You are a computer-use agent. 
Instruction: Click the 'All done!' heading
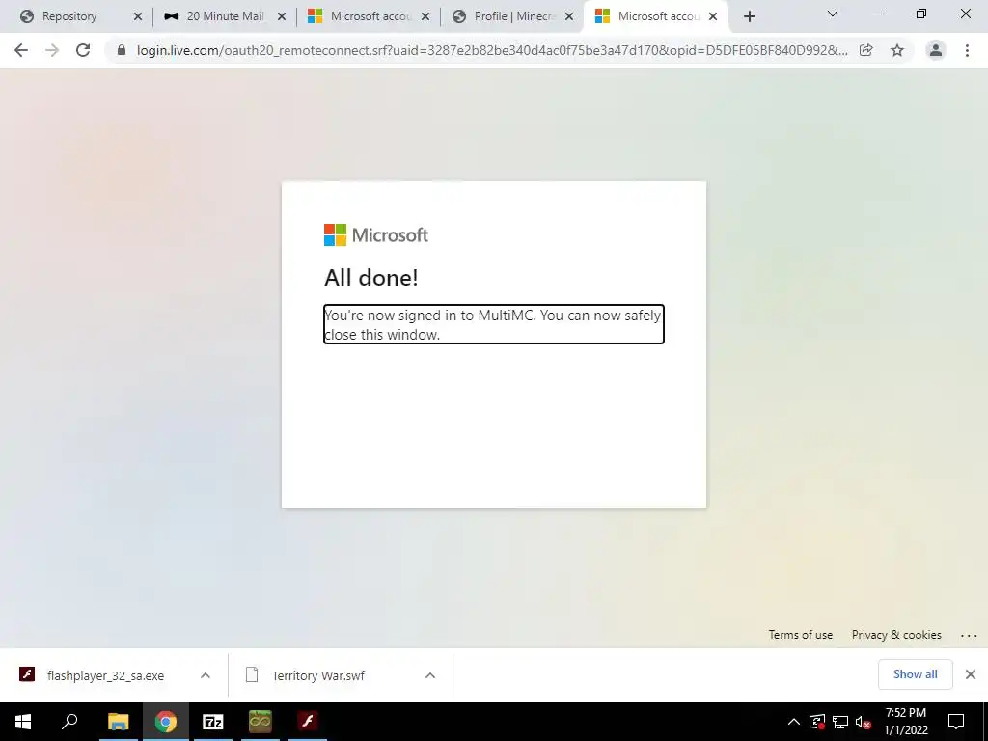[371, 277]
